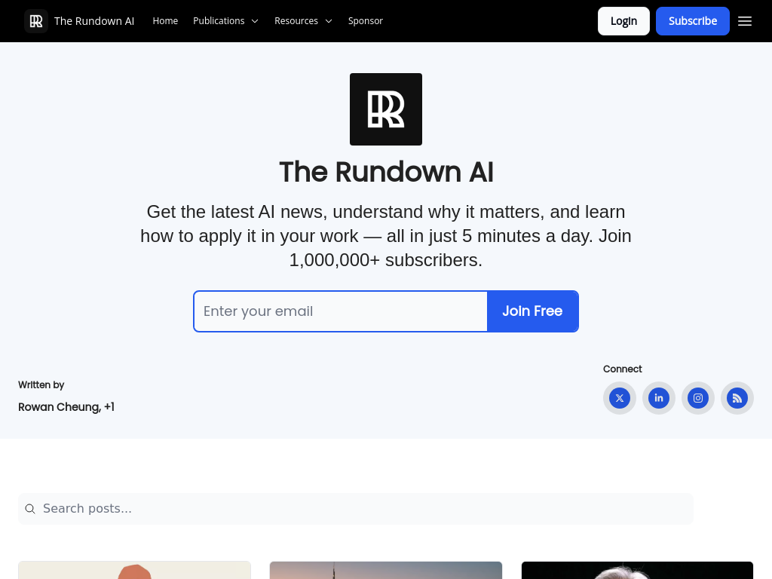
Task: Click the large Rundown AI hero logo
Action: tap(386, 109)
